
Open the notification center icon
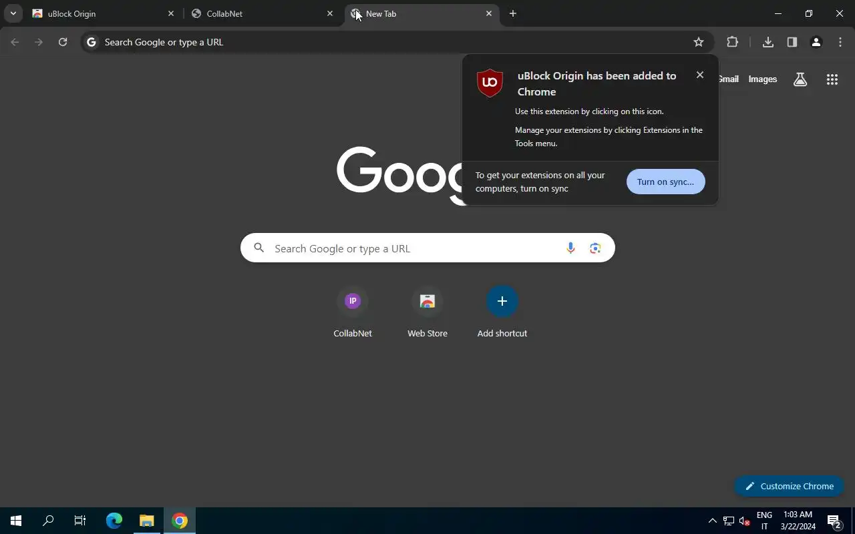click(834, 521)
